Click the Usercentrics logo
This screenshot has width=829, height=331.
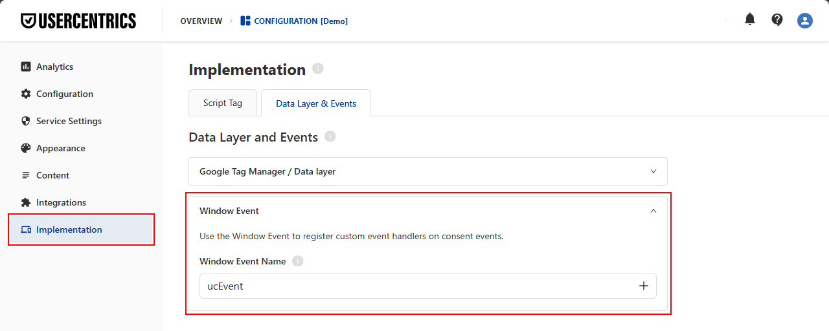click(x=78, y=21)
